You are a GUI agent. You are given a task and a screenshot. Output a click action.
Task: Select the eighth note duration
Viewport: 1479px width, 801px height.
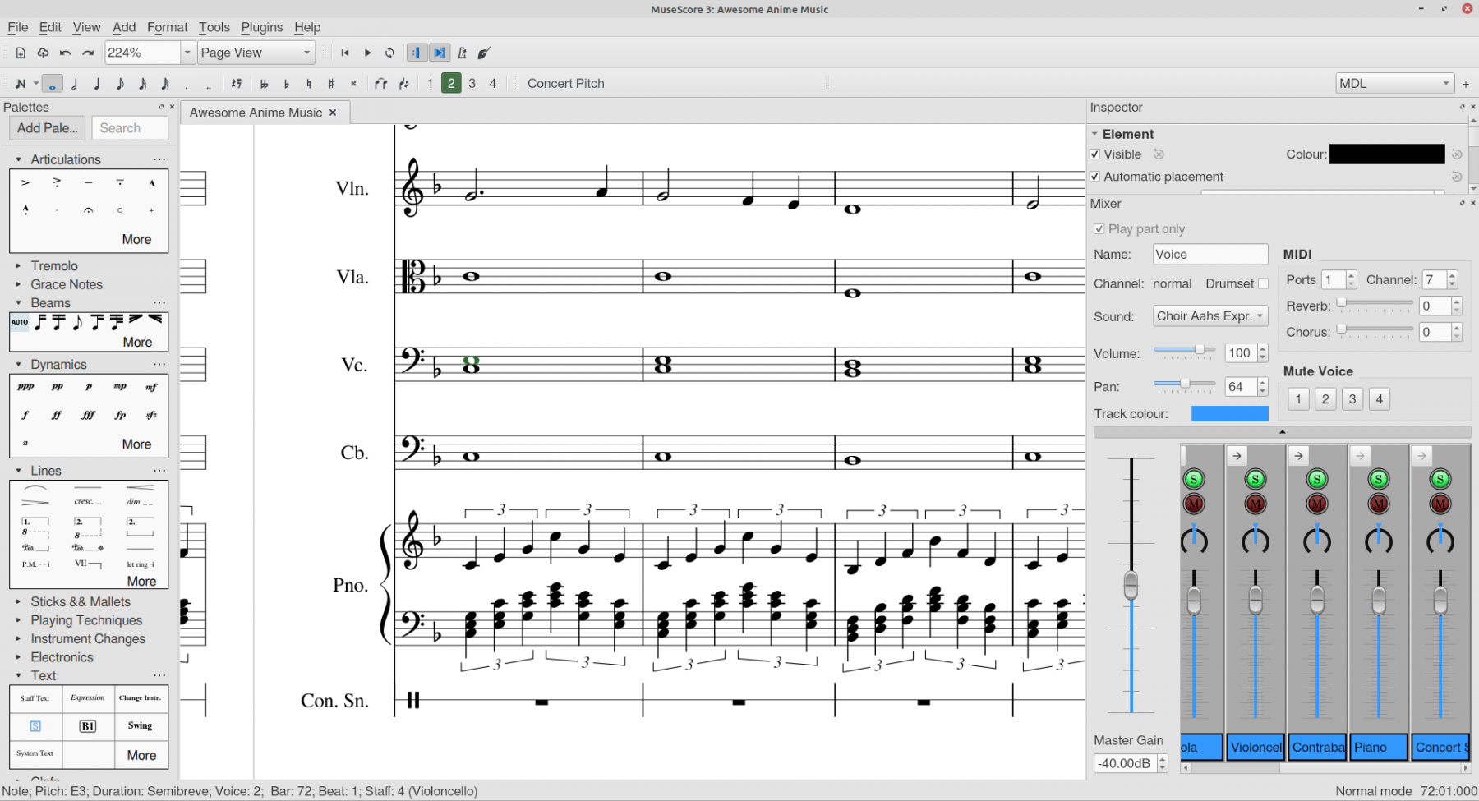click(x=120, y=84)
